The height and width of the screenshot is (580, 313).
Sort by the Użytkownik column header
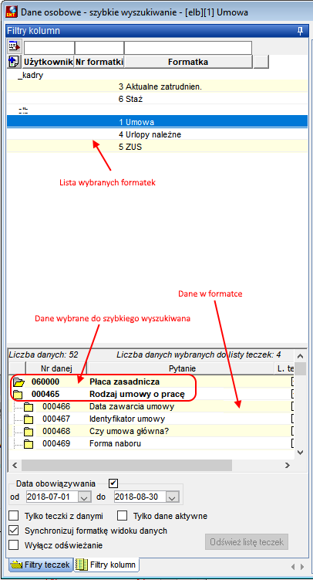(49, 62)
